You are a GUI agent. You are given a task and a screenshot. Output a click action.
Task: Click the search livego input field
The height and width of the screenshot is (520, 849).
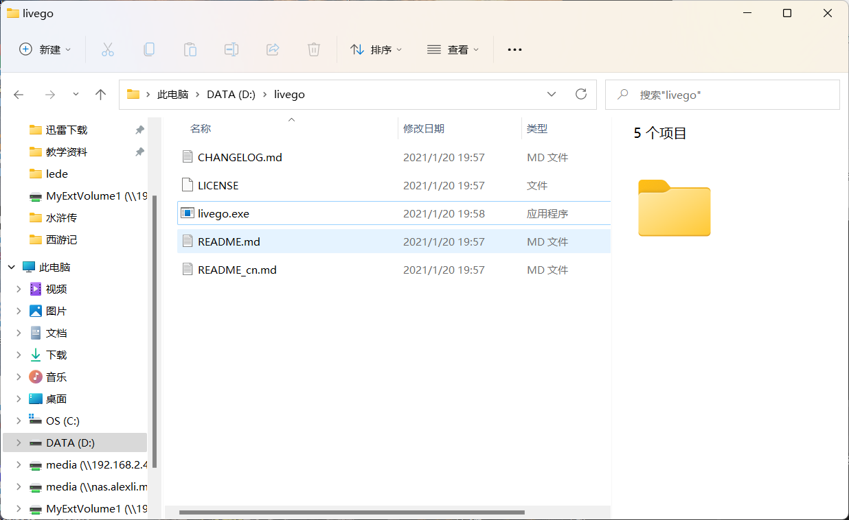(728, 95)
